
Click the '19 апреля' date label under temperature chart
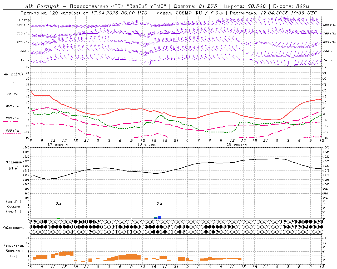click(x=237, y=144)
